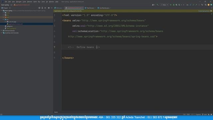Click the line:column position in status bar
Screen dimensions: 213x120
(x=184, y=114)
